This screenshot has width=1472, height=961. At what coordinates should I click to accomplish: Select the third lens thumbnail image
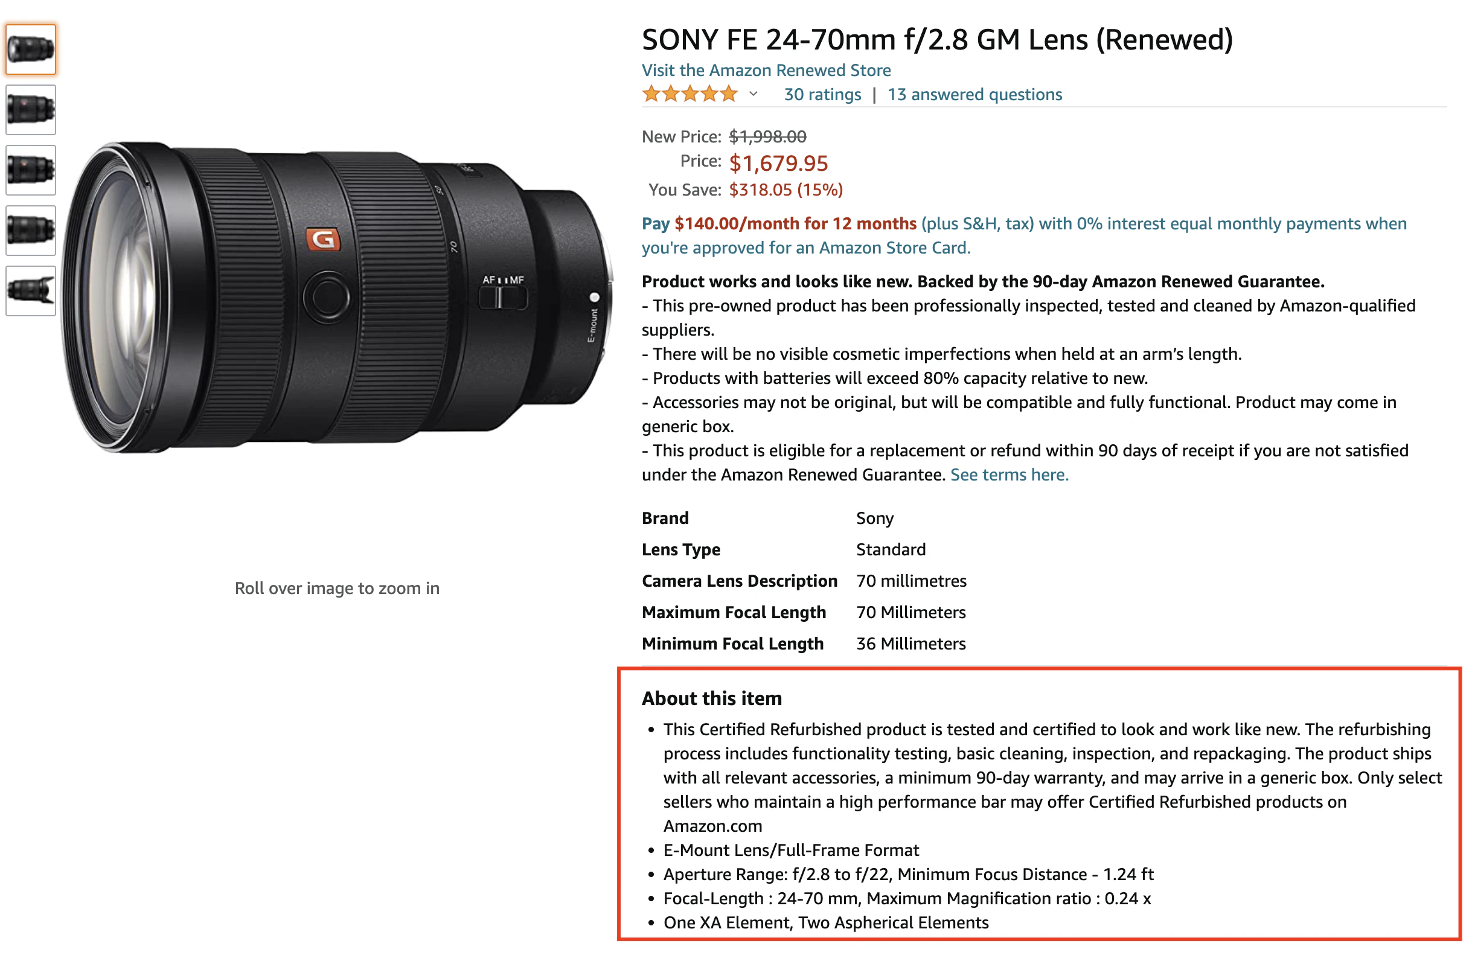[31, 170]
